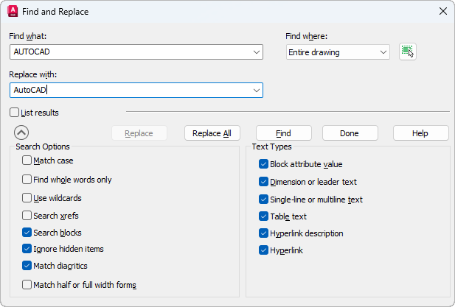Viewport: 455px width, 307px height.
Task: Click the Select objects icon button
Action: pos(408,52)
